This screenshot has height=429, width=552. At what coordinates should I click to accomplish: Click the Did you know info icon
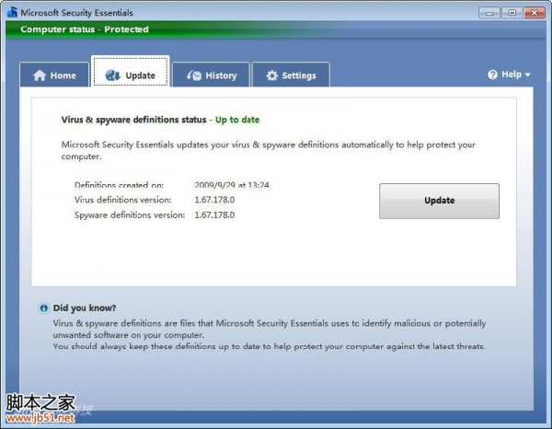point(43,308)
